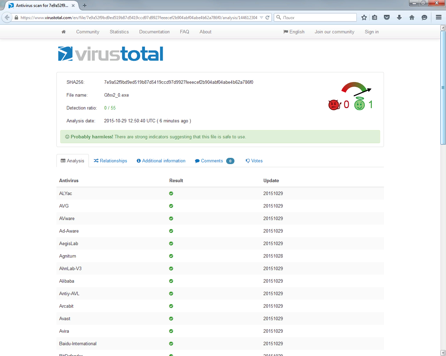Viewport: 446px width, 356px height.
Task: Click green check result for AVG
Action: pyautogui.click(x=171, y=206)
